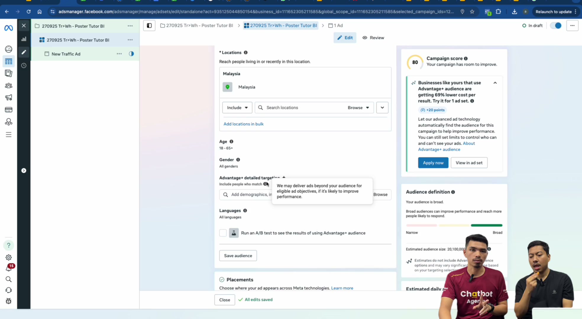
Task: Switch to the Review tab
Action: pyautogui.click(x=373, y=38)
